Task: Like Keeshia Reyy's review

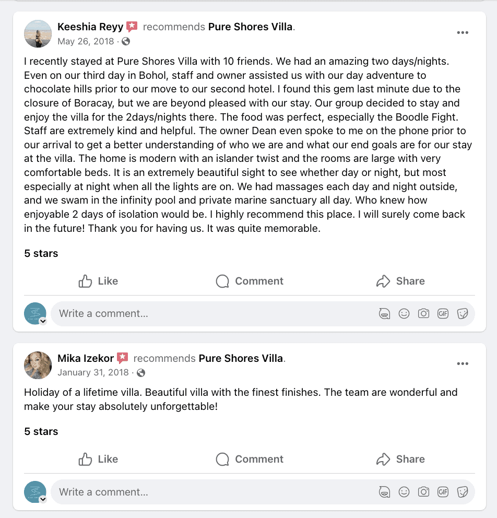Action: click(x=98, y=281)
